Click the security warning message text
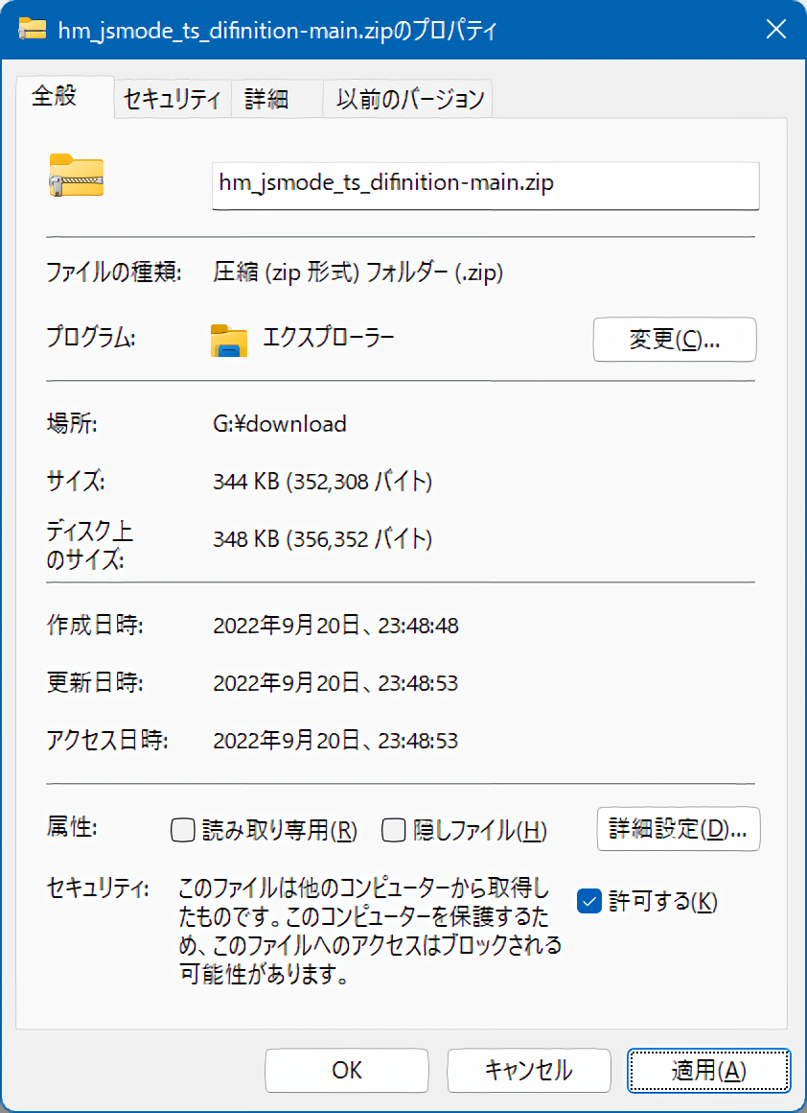This screenshot has height=1113, width=807. (369, 932)
